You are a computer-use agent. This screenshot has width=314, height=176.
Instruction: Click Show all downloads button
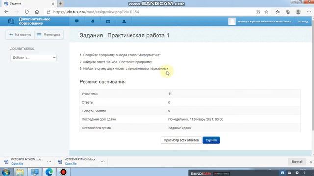(297, 162)
